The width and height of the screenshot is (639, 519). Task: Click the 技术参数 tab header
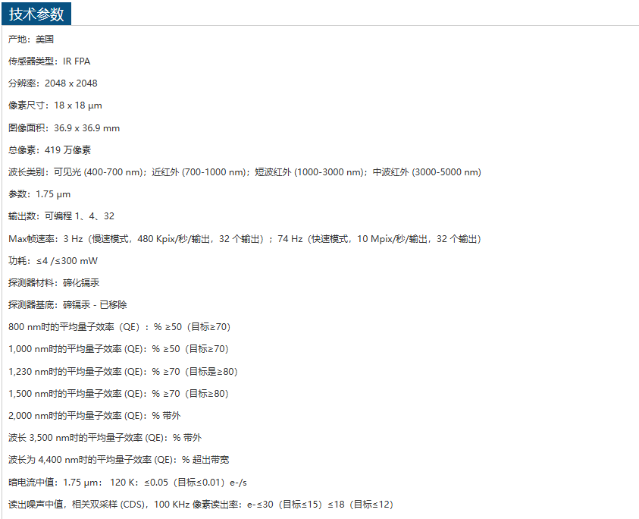click(x=36, y=14)
